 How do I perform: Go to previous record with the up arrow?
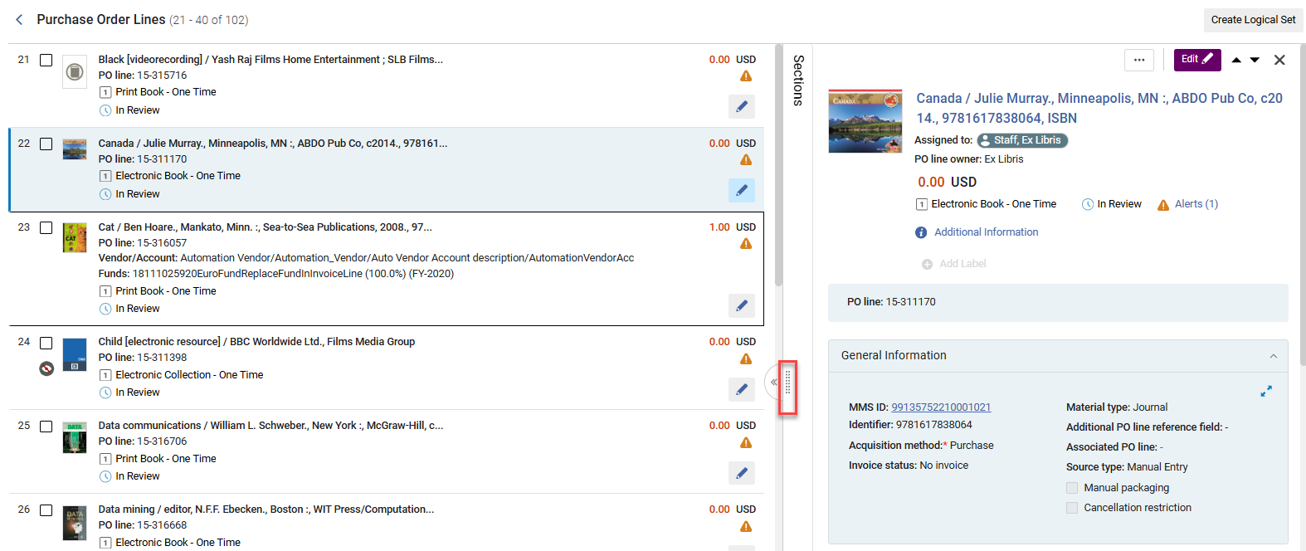1236,60
